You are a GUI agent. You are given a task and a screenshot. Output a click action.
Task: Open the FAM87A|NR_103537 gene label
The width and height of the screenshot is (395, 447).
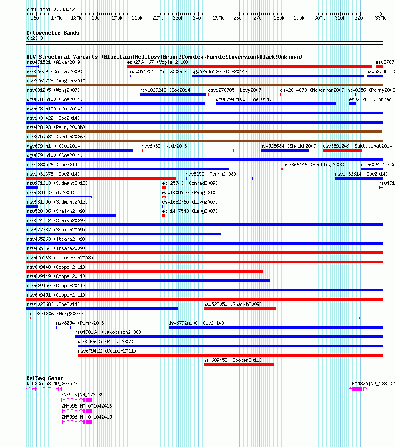pos(373,384)
